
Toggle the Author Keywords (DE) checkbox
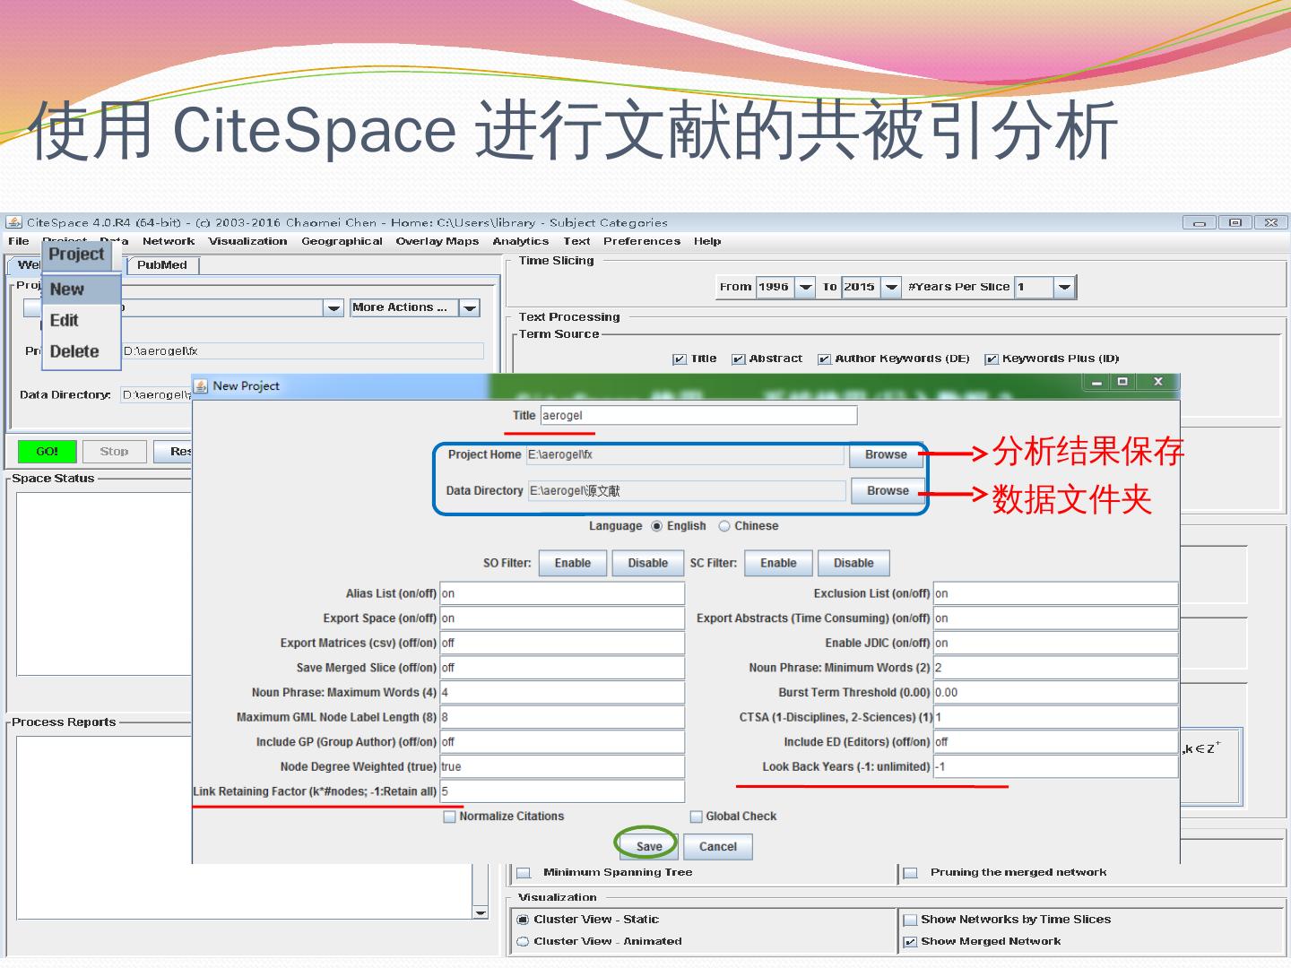click(x=825, y=359)
